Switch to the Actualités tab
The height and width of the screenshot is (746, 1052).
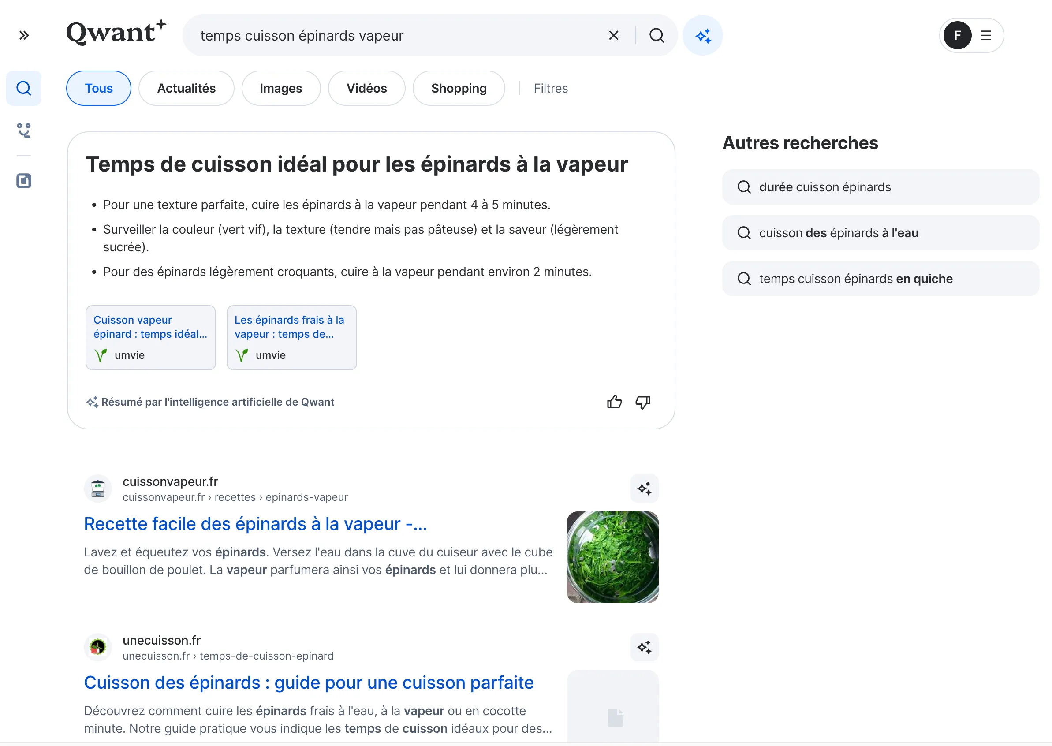[186, 88]
